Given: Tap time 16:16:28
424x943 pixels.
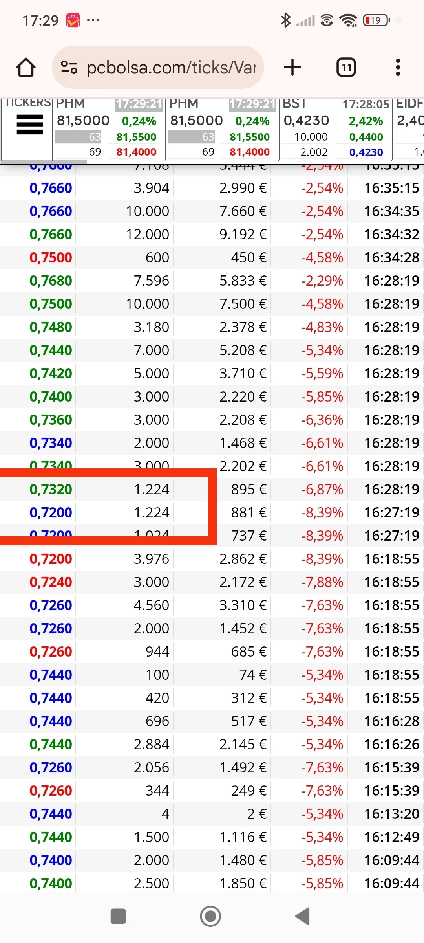Looking at the screenshot, I should click(x=392, y=721).
